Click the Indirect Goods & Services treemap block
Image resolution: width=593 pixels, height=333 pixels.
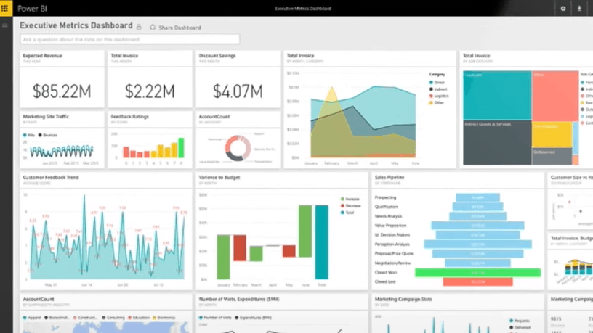[497, 143]
